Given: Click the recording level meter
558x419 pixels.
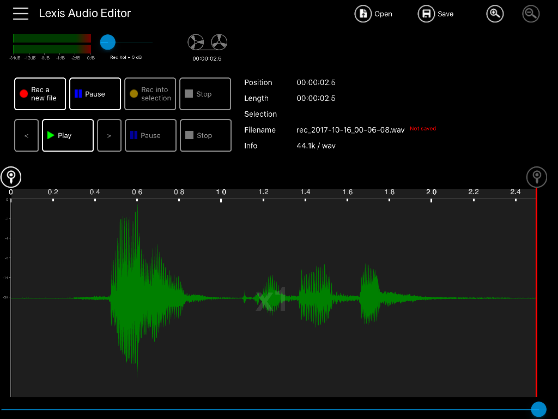Looking at the screenshot, I should coord(52,44).
